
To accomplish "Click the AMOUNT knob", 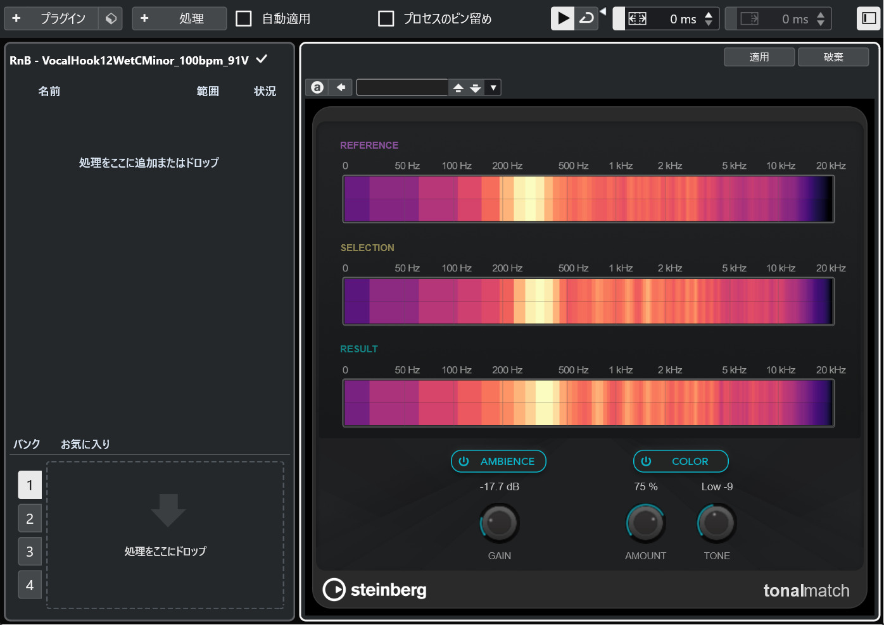I will pos(645,523).
